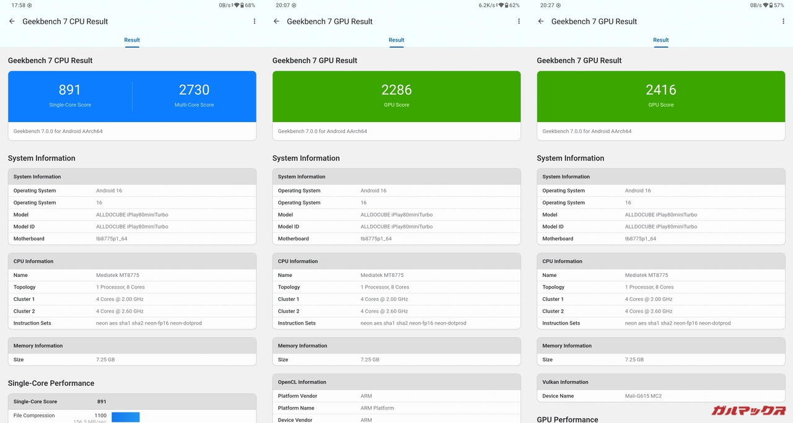Screen dimensions: 793x423
Task: Tap the Vulkan Information section header
Action: tap(661, 382)
